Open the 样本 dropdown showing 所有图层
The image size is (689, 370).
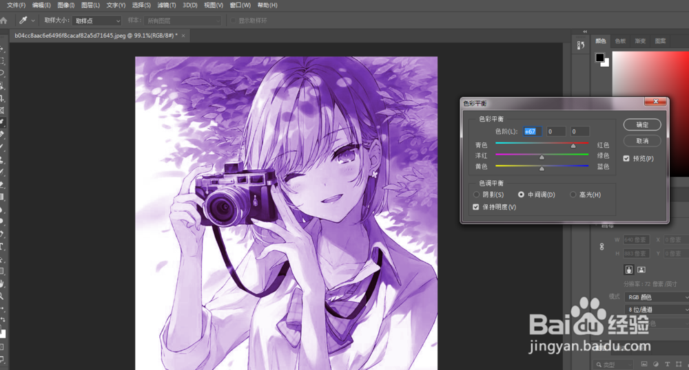pyautogui.click(x=183, y=21)
